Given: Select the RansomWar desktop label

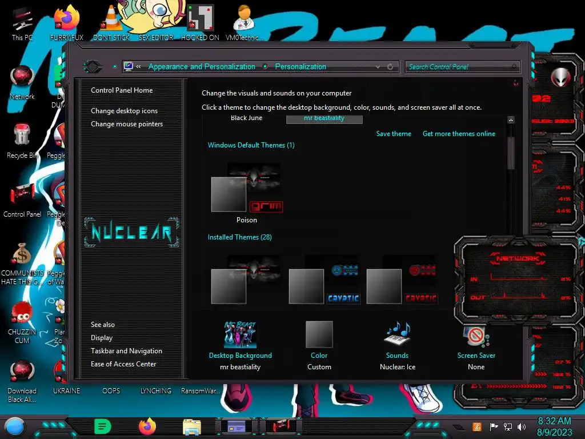Looking at the screenshot, I should (x=201, y=391).
